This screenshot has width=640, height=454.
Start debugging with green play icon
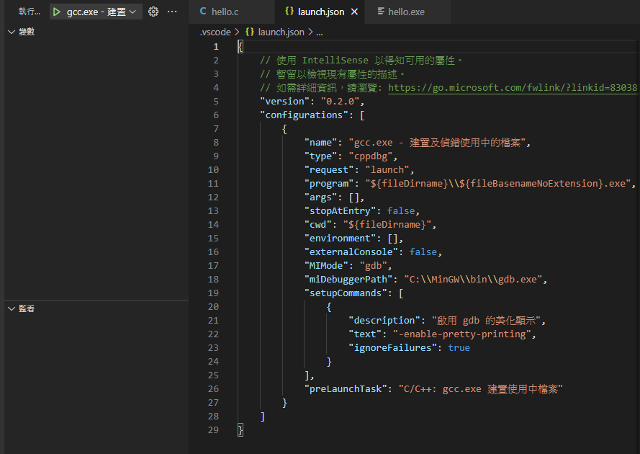coord(57,12)
